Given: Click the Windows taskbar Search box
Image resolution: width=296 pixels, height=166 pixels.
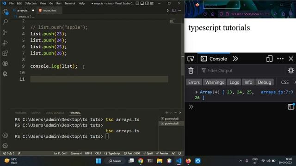Looking at the screenshot, I should tap(115, 161).
